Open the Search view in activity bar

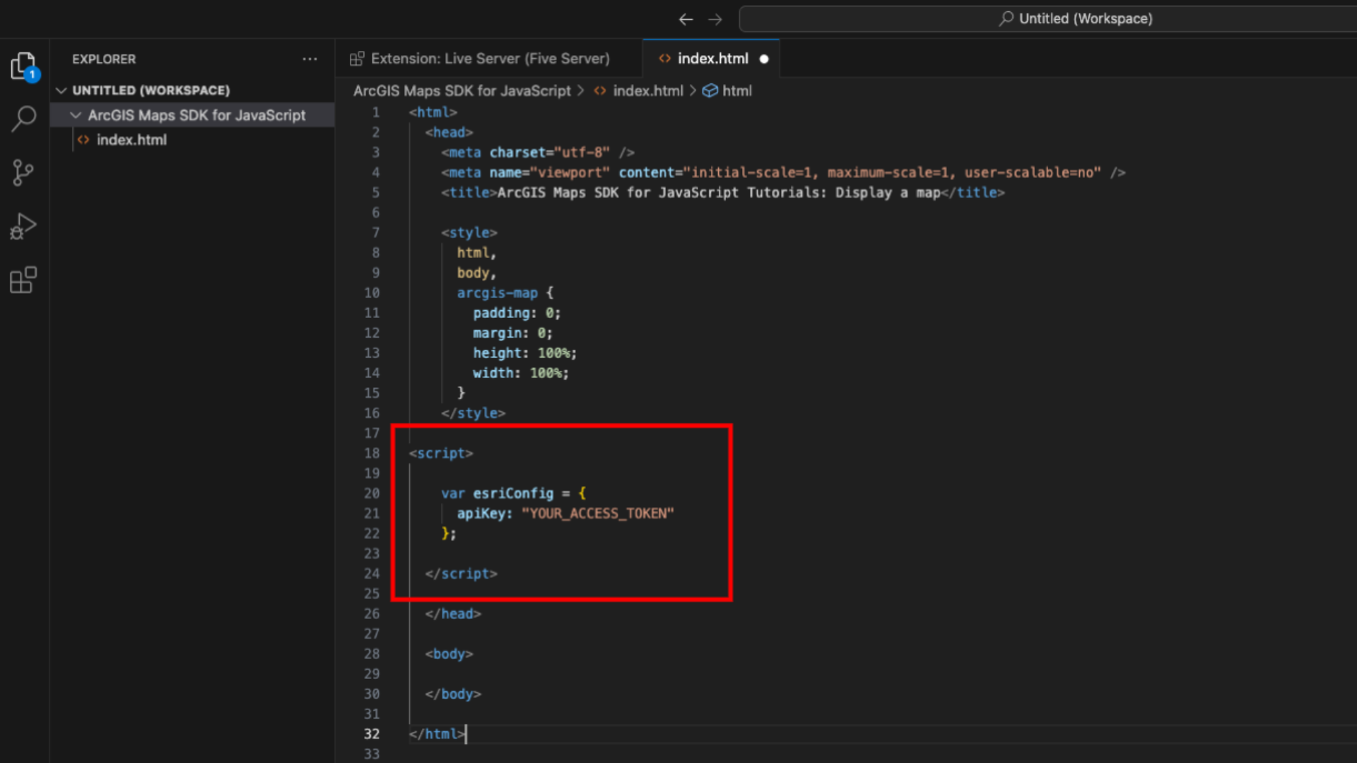(23, 119)
